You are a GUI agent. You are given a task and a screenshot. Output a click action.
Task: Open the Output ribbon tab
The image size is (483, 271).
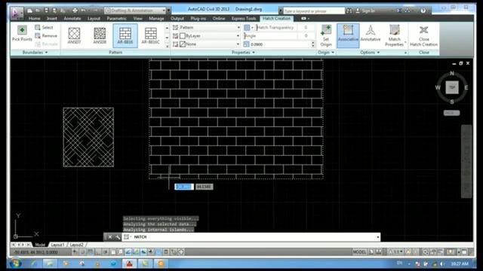tap(177, 18)
